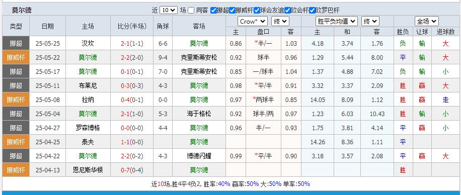Image resolution: width=461 pixels, height=195 pixels.
Task: Open the 1-1(0-0) score on 25-04-25
Action: (x=132, y=142)
